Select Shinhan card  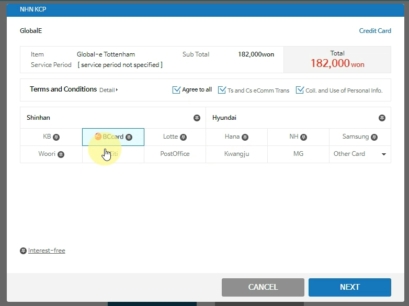coord(113,118)
